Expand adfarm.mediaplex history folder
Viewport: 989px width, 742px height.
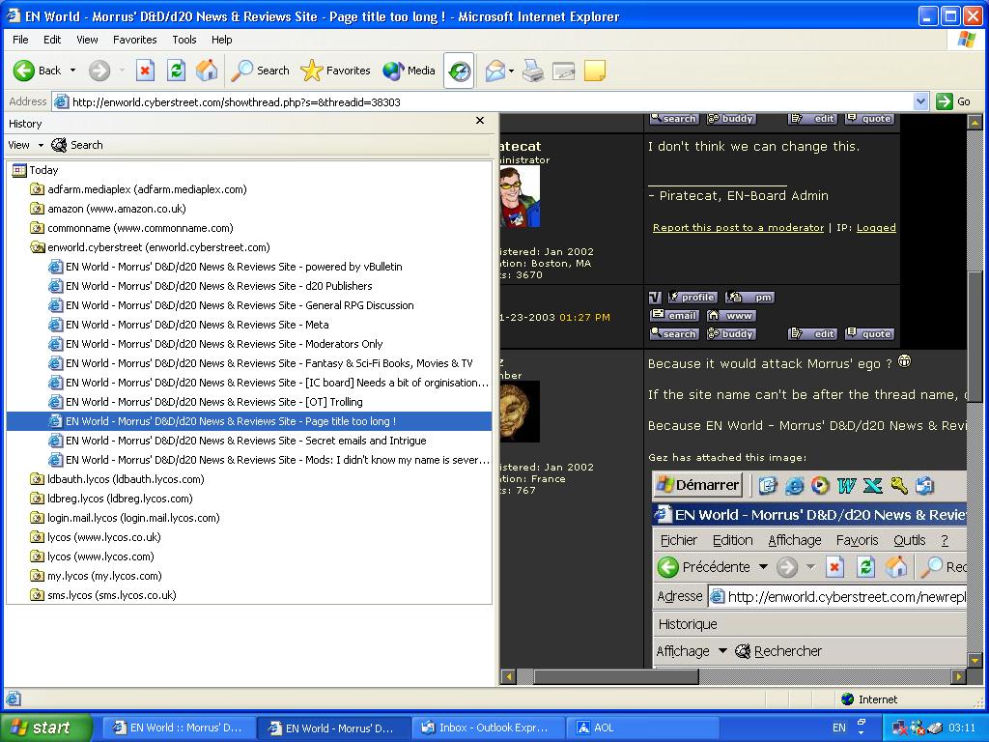coord(138,189)
